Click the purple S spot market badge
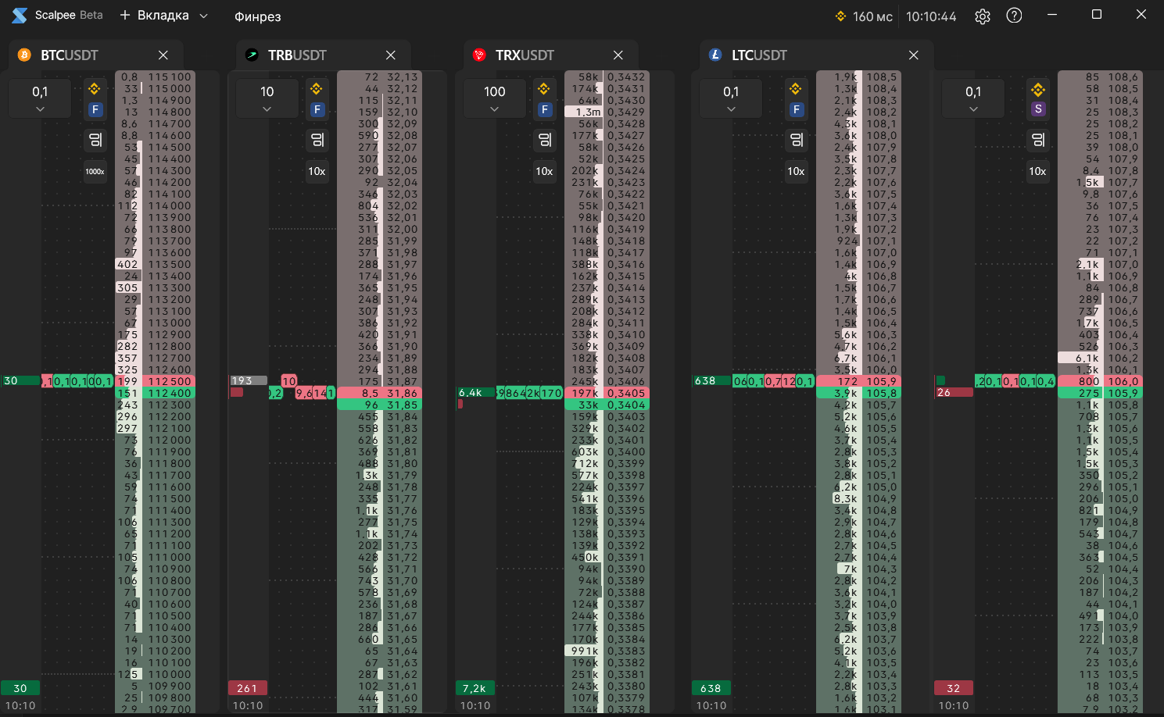Viewport: 1164px width, 717px height. (x=1038, y=109)
